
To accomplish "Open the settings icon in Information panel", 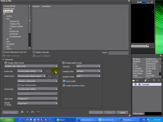I will (154, 81).
